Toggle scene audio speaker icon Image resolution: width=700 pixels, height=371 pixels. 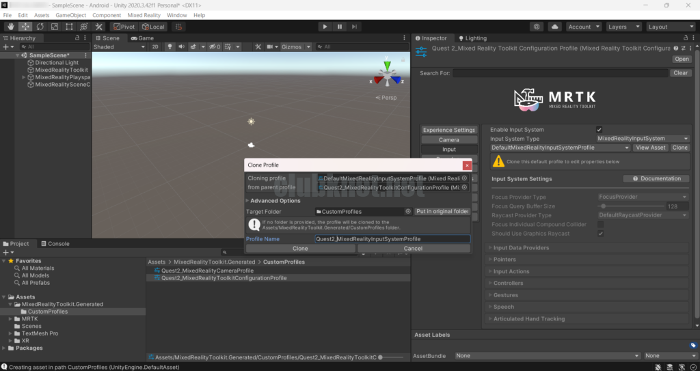tap(182, 47)
